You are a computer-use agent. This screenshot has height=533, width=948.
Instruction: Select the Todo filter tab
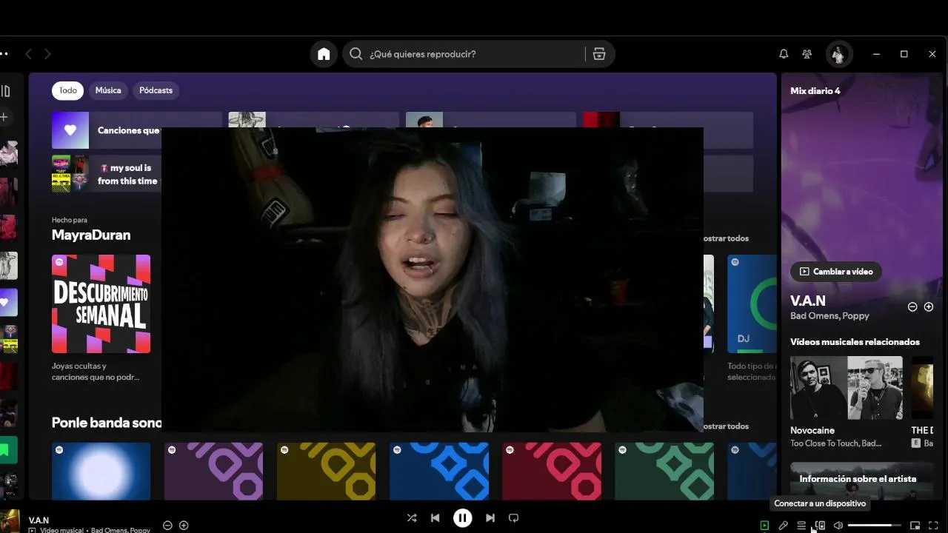click(x=67, y=90)
